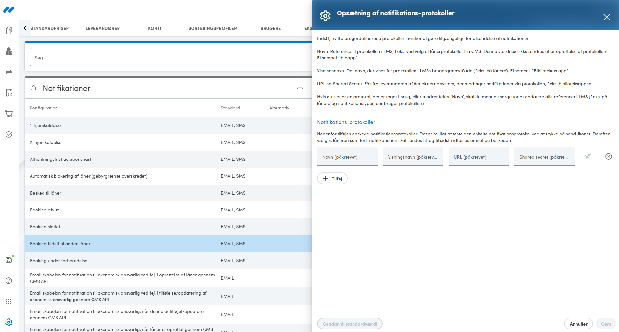Select the 'Booking slettet' row
Screen dimensions: 619x332
[x=168, y=227]
